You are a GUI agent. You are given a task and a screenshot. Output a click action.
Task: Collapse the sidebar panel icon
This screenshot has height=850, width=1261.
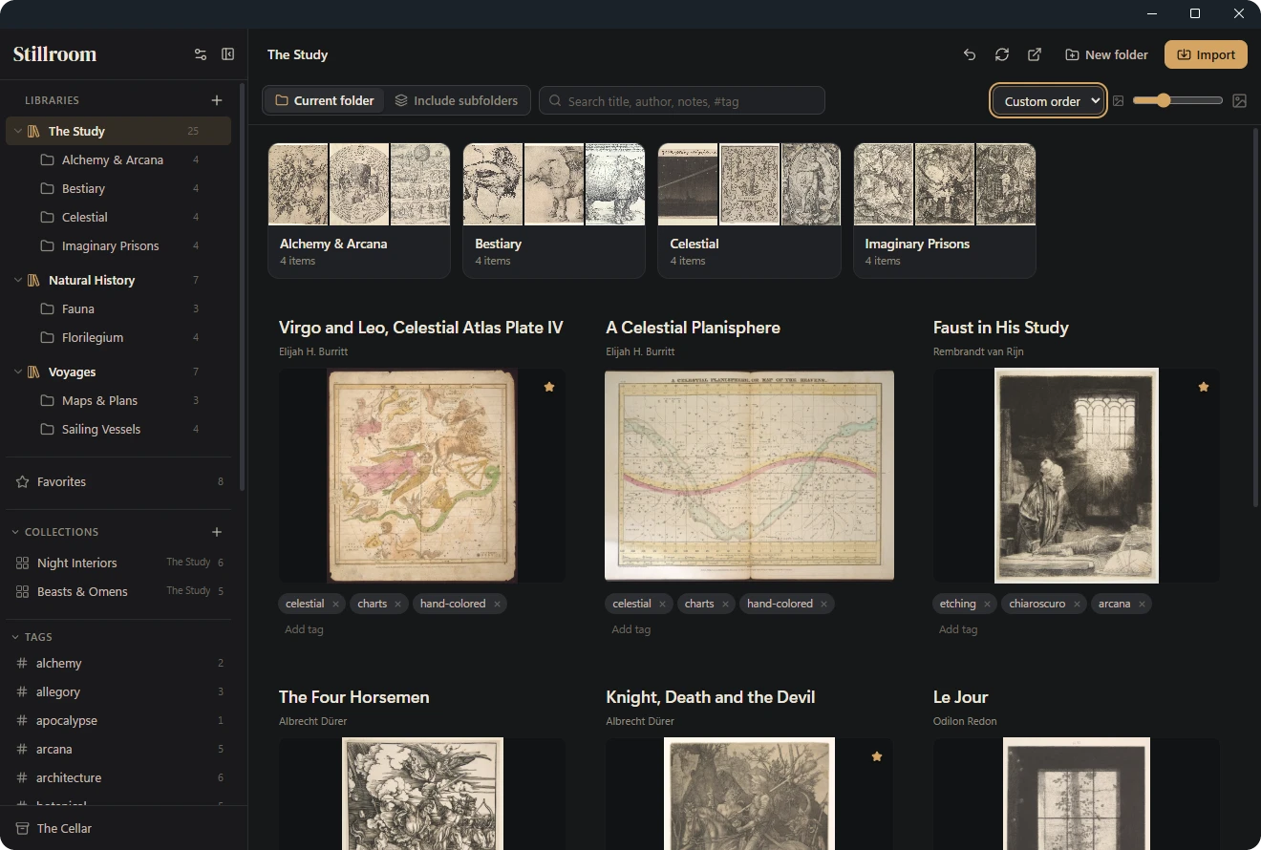[227, 54]
